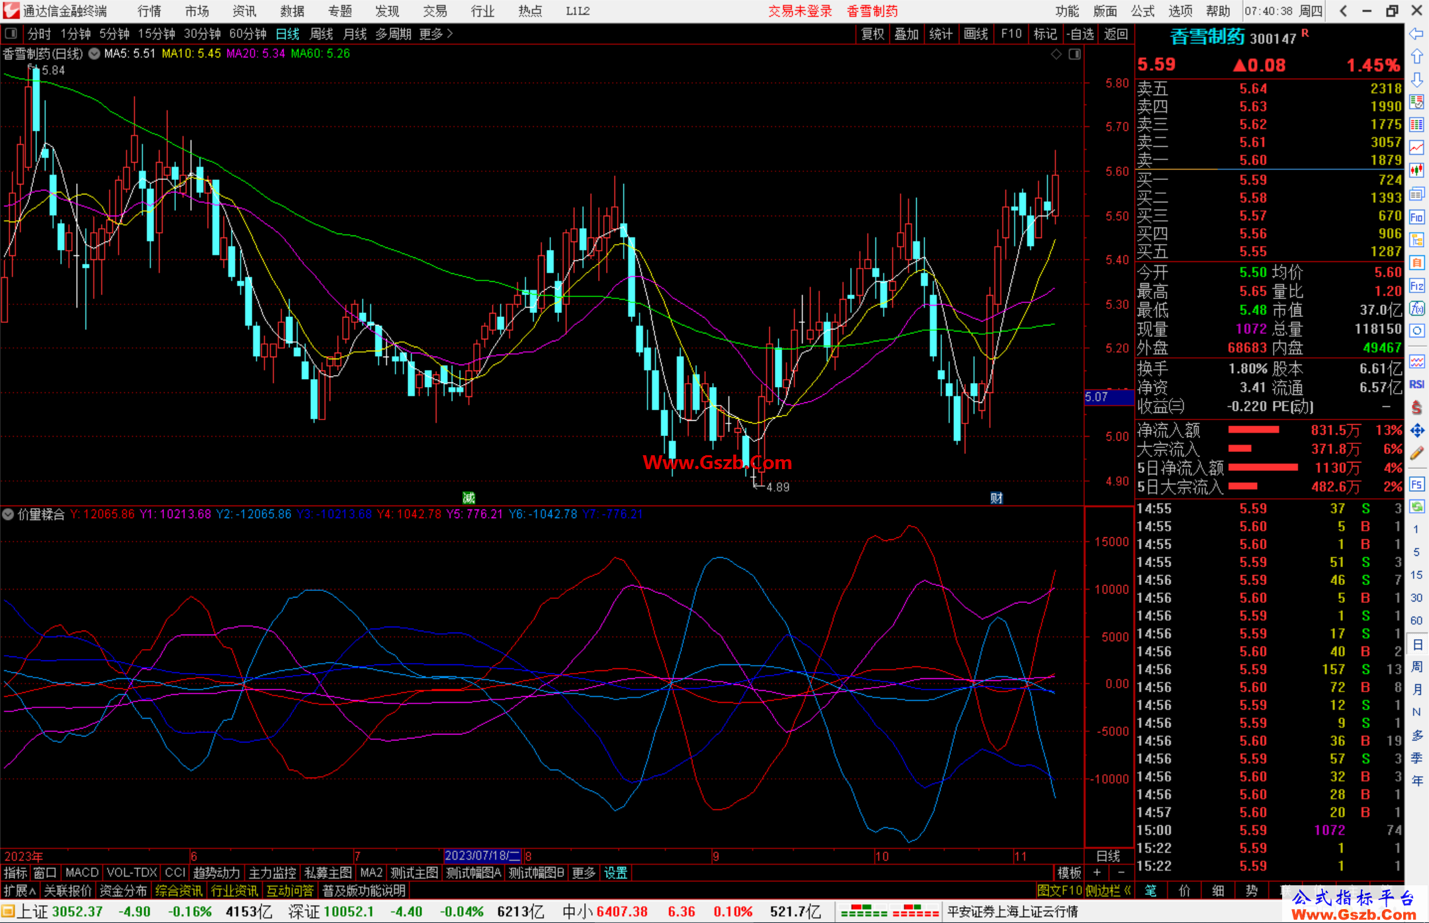Screen dimensions: 1429x923
Task: Switch to the 周线 period tab
Action: pyautogui.click(x=322, y=34)
